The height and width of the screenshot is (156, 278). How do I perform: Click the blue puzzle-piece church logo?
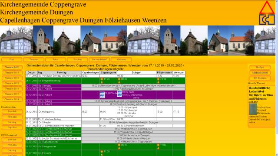[267, 19]
